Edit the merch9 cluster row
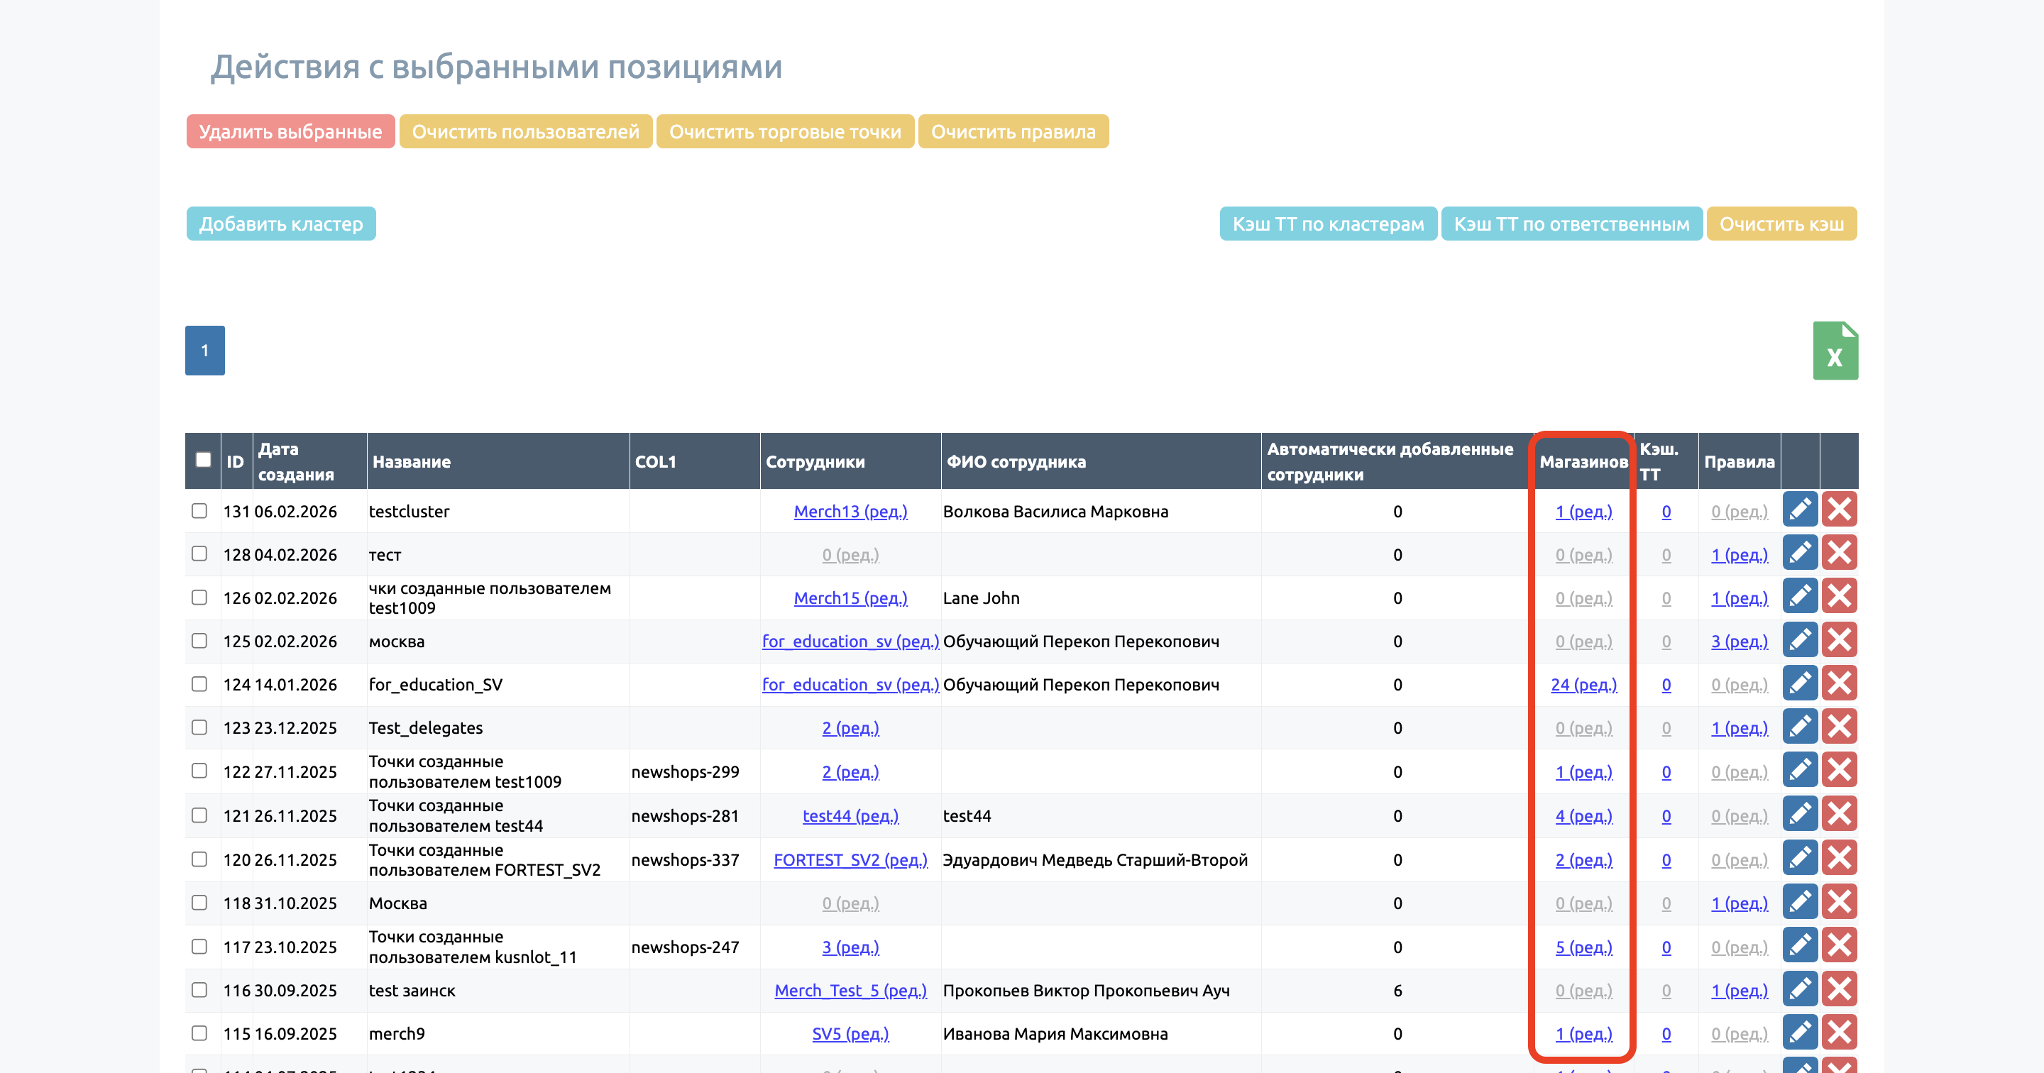 click(1799, 1033)
